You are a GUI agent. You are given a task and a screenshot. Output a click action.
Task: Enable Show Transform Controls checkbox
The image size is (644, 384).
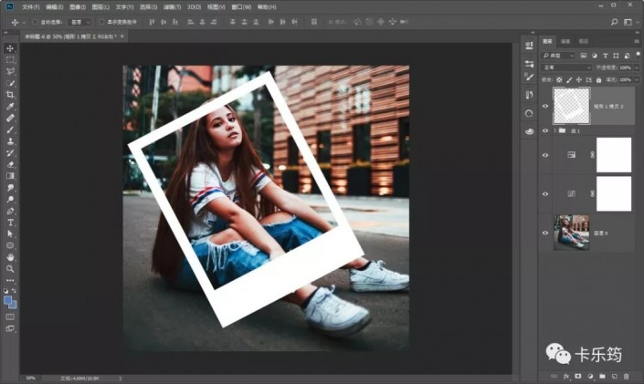coord(101,22)
